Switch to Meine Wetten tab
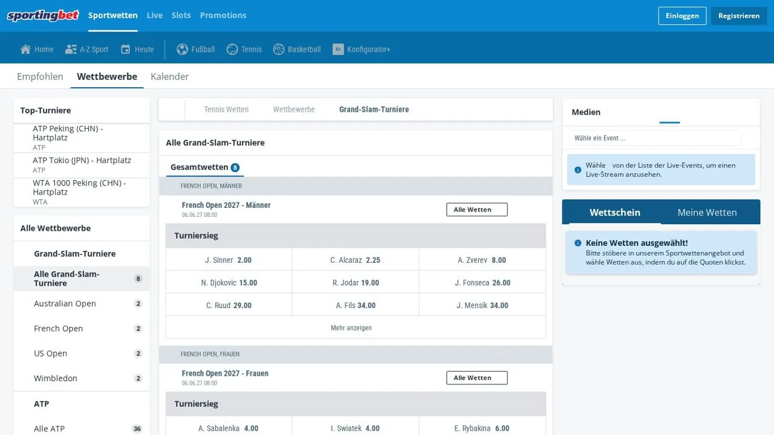The image size is (774, 435). (x=707, y=213)
